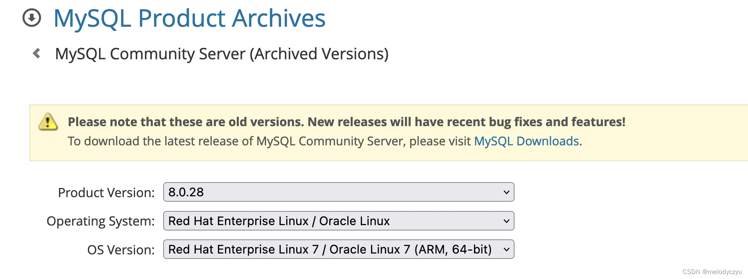
Task: Click the left-pointing arrow next to Archived Versions
Action: click(x=37, y=53)
